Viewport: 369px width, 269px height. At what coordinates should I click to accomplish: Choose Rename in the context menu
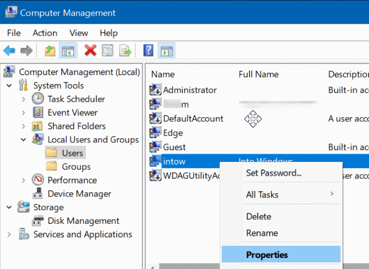tap(281, 233)
